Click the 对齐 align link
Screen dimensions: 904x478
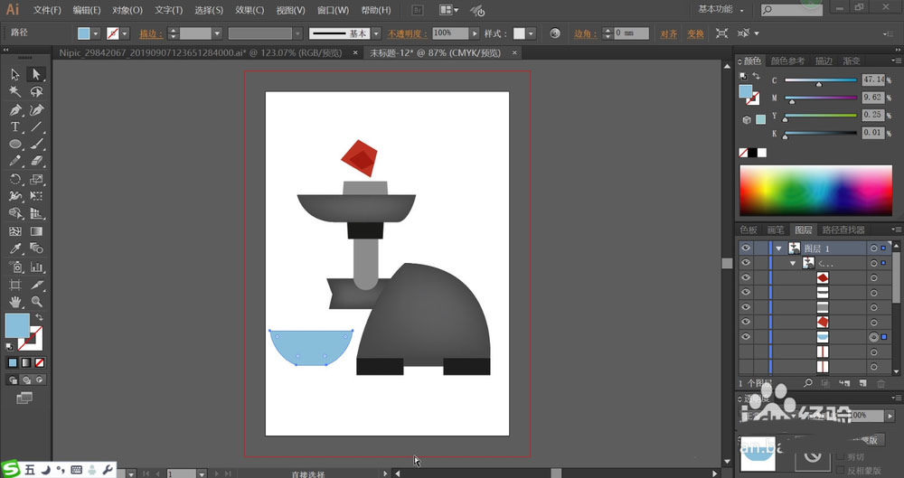point(668,34)
